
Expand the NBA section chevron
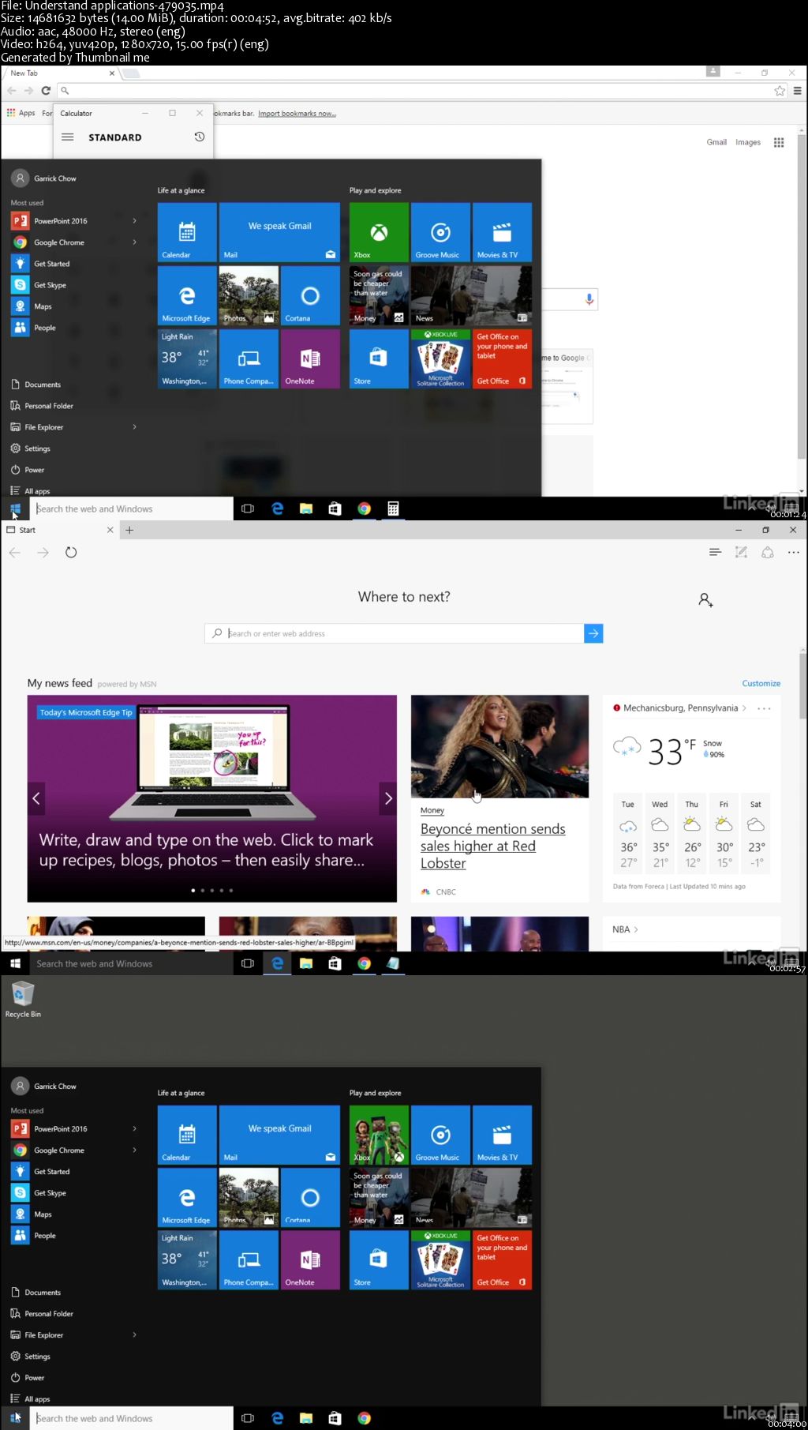pyautogui.click(x=636, y=929)
